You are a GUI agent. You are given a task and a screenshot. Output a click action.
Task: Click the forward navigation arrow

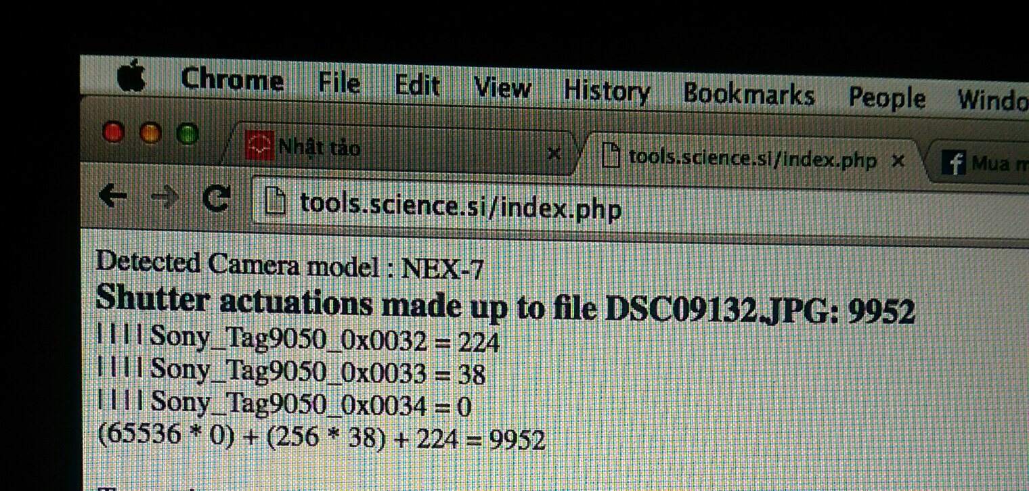click(x=164, y=197)
